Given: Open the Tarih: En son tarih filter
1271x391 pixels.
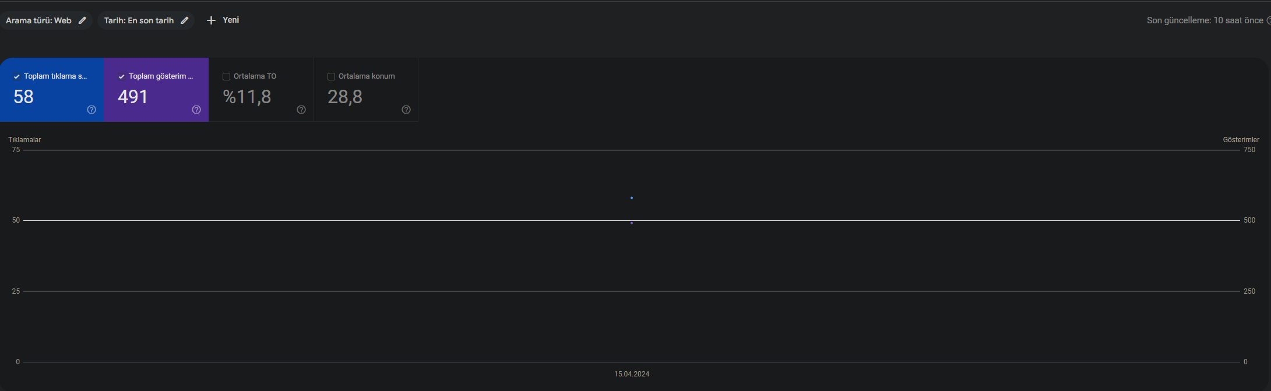Looking at the screenshot, I should (x=146, y=20).
